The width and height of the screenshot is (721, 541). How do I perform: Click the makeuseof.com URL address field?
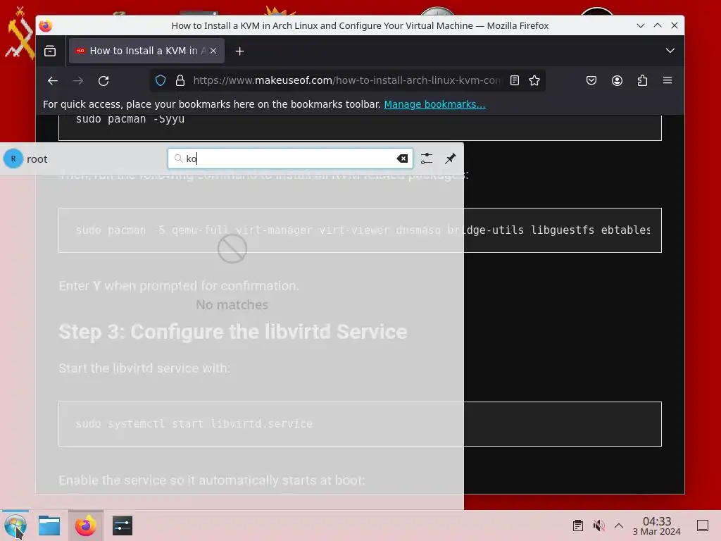(x=347, y=80)
